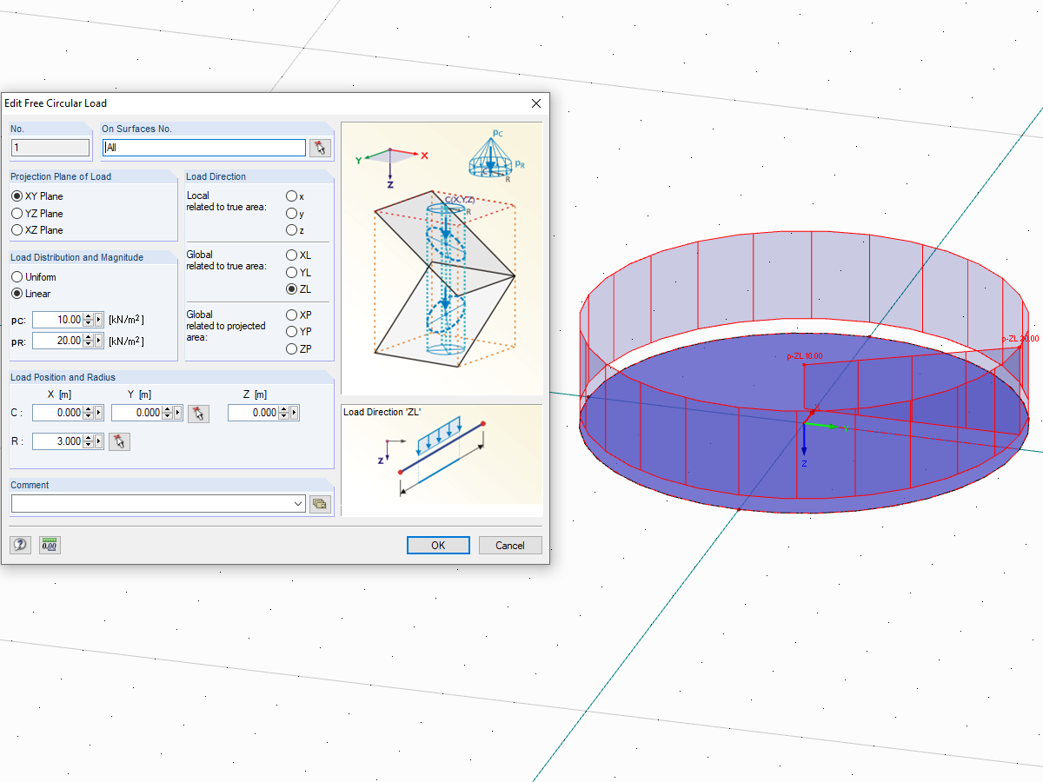Click the pick-surfaces icon beside On Surfaces No.
1043x782 pixels.
(320, 148)
